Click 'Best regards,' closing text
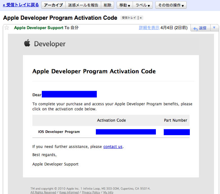 44,155
